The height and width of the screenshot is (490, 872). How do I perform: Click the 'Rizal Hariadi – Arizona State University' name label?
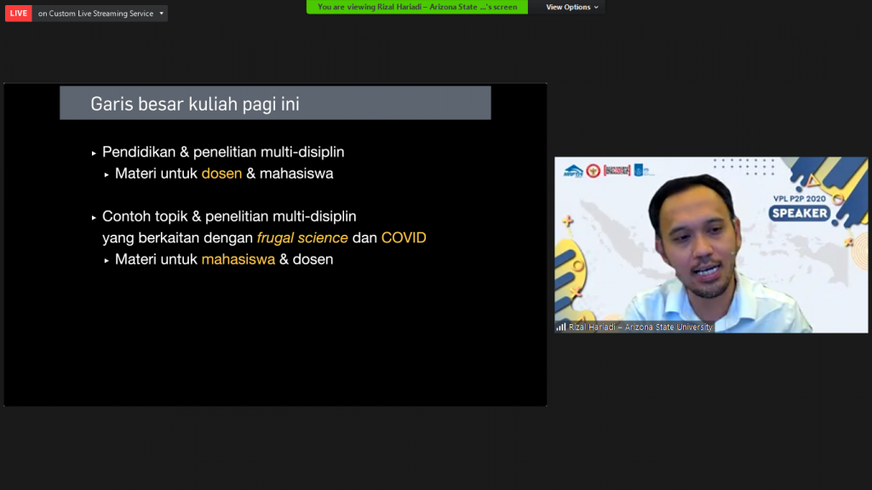tap(640, 327)
